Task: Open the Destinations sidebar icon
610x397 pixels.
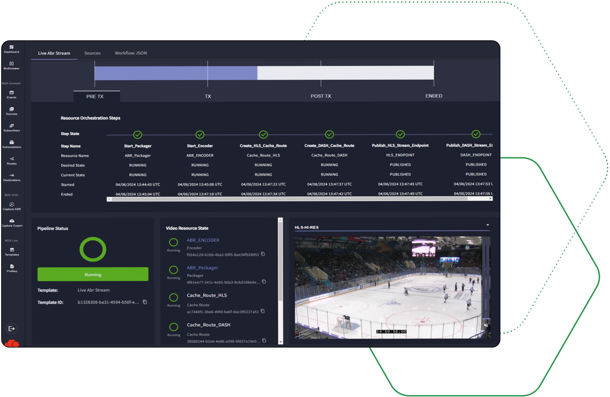Action: (x=11, y=177)
